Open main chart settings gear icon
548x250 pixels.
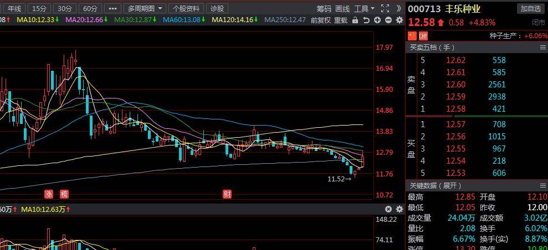pos(399,20)
